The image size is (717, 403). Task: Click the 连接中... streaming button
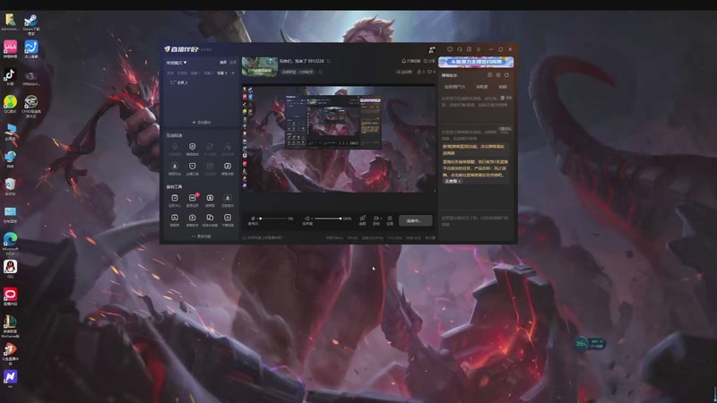pyautogui.click(x=415, y=220)
